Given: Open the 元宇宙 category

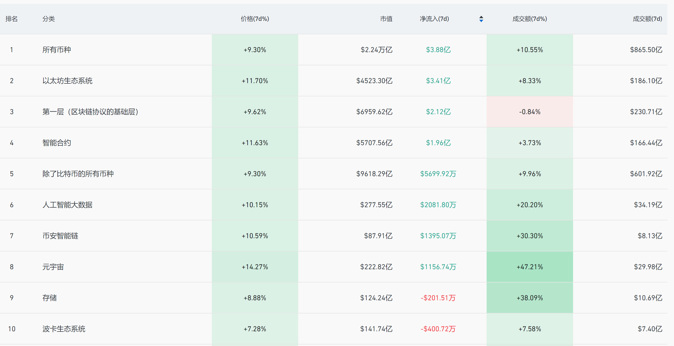Looking at the screenshot, I should pos(53,267).
